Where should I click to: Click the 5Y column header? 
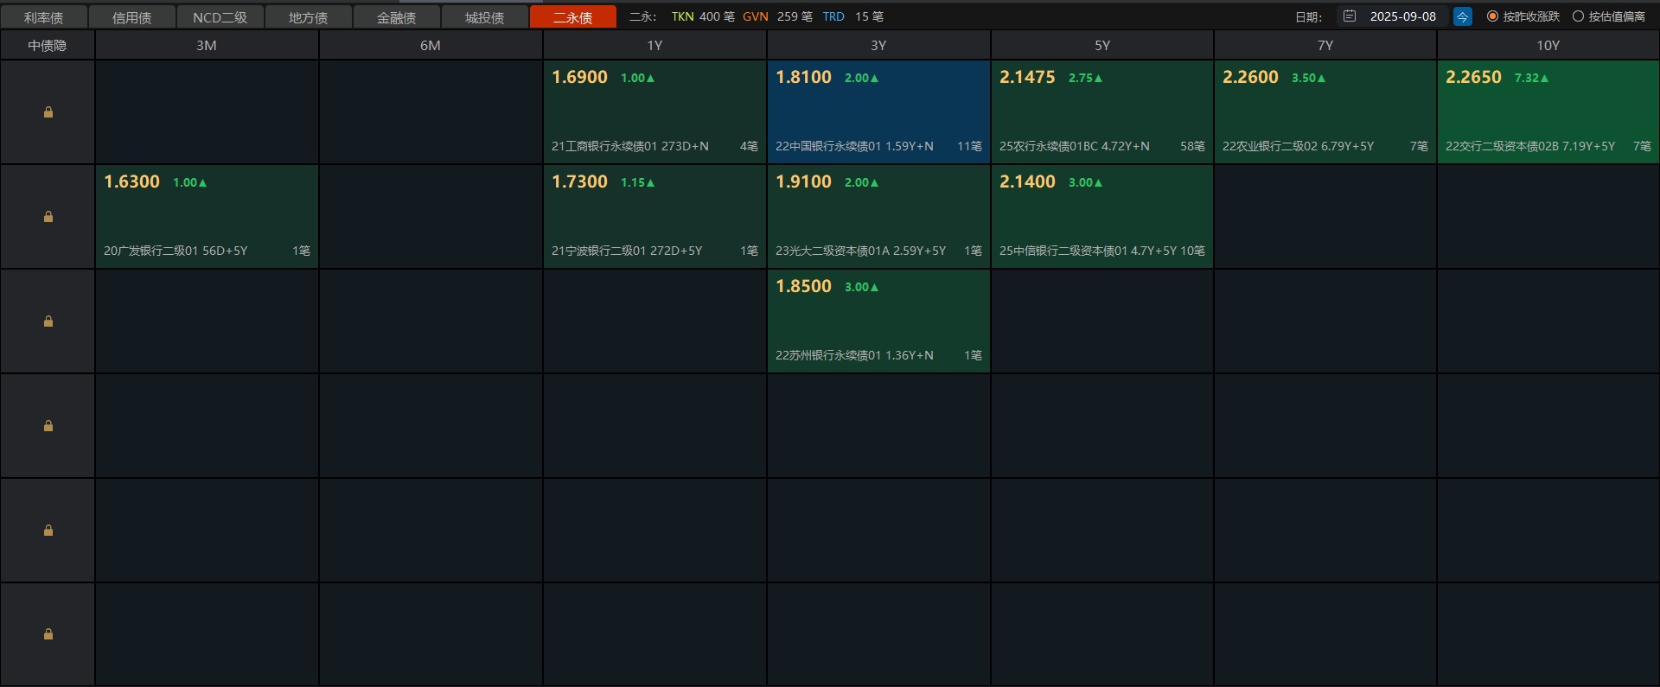tap(1102, 45)
